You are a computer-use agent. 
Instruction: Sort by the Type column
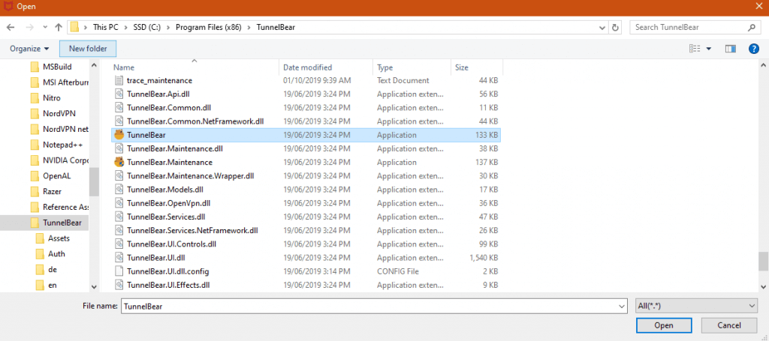[385, 67]
